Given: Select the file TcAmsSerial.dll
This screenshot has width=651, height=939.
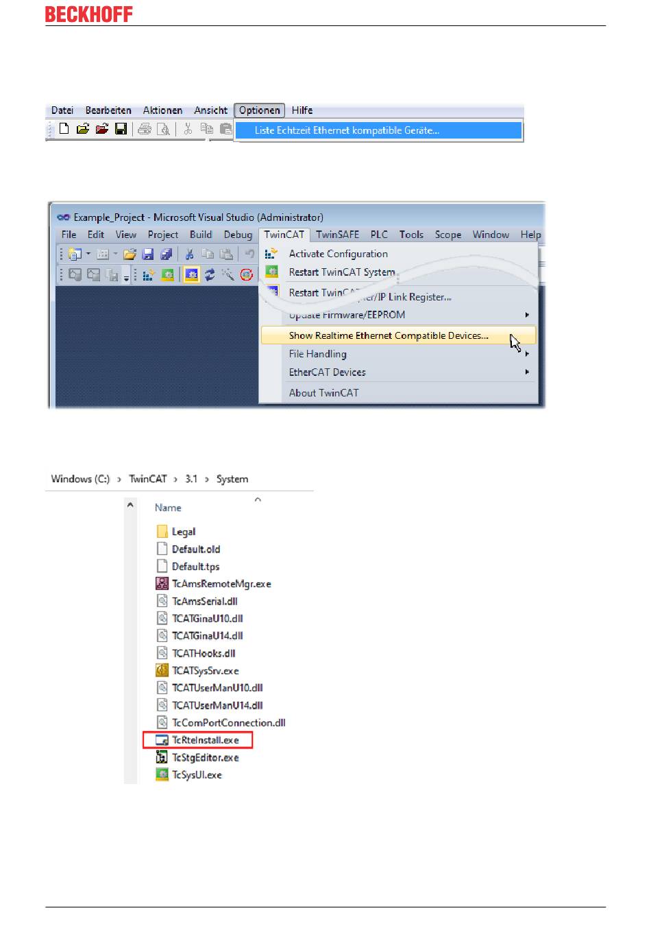Looking at the screenshot, I should point(205,601).
